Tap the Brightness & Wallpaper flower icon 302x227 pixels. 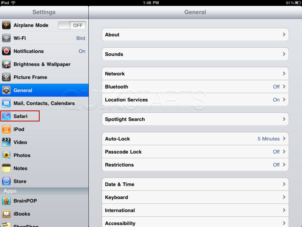point(6,64)
